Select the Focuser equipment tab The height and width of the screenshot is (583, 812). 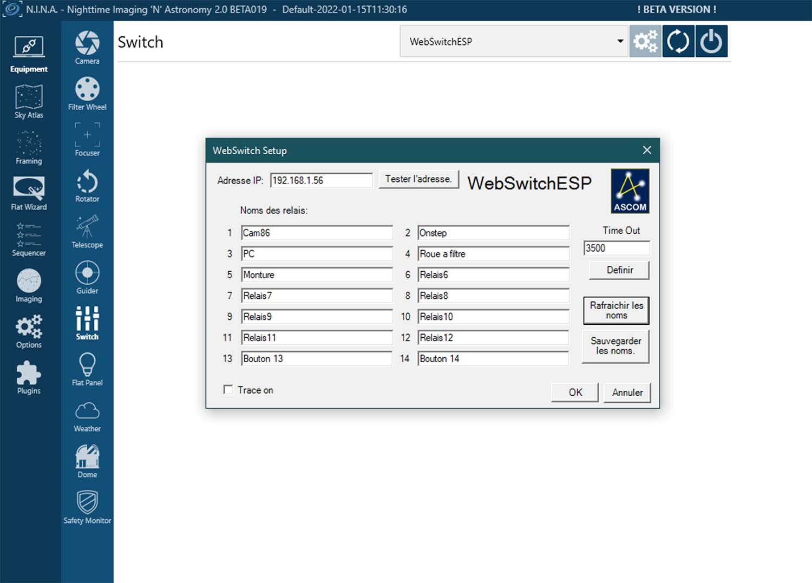[87, 140]
